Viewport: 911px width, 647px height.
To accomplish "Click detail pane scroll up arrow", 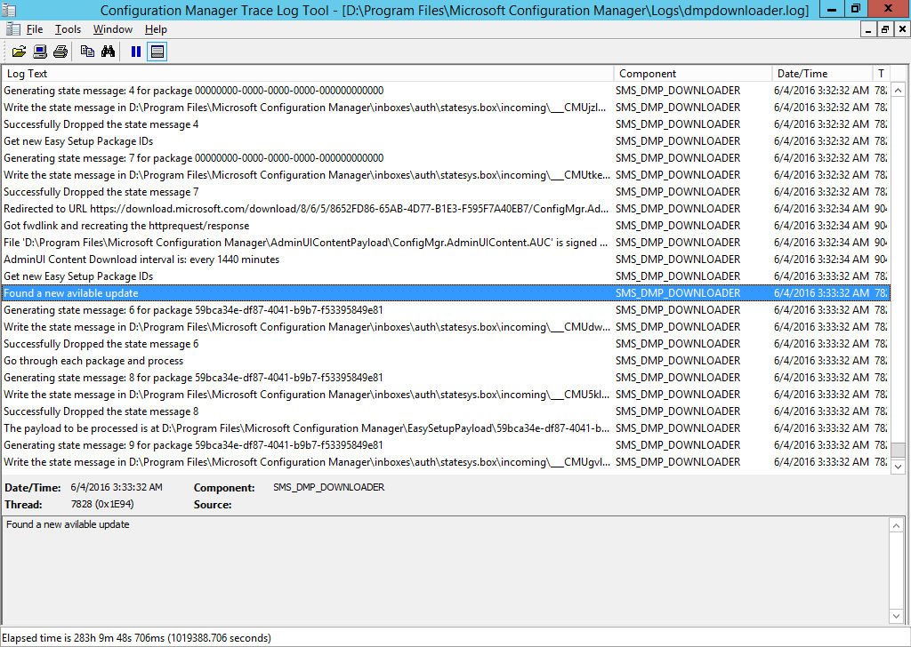I will click(897, 526).
